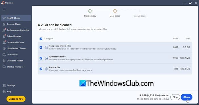Click the Cloud Drive Cleaner icon
Viewport: 199px width, 105px height.
point(4,48)
